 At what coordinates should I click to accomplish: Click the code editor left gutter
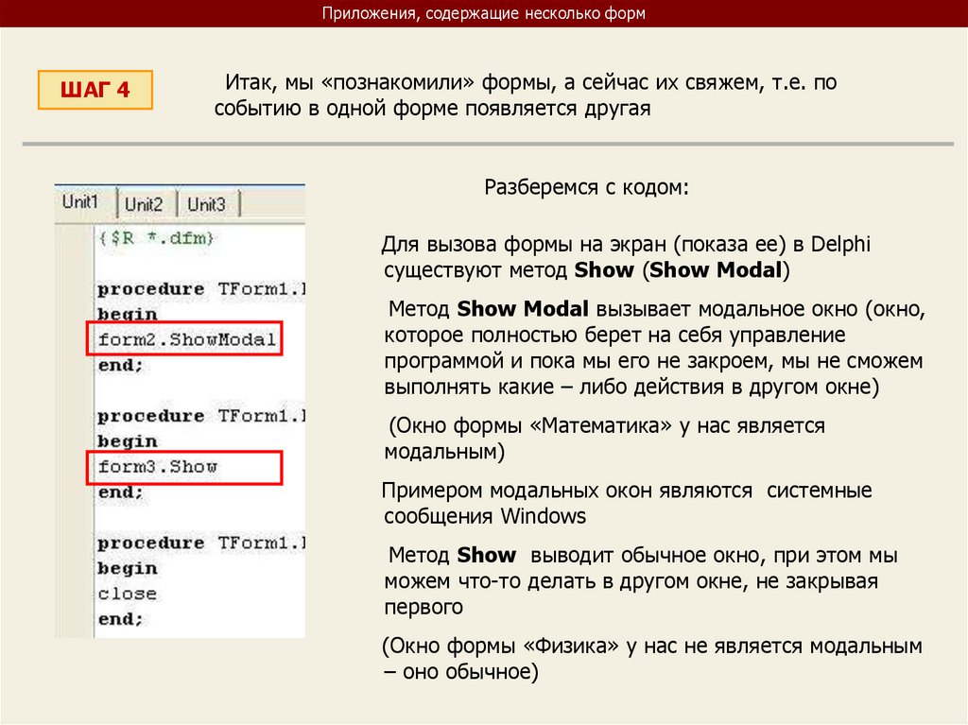[x=75, y=431]
